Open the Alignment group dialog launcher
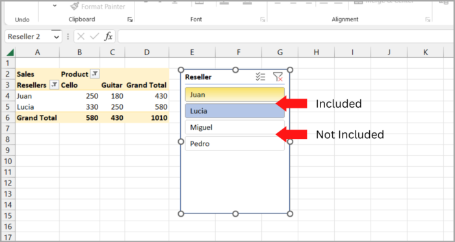455x242 pixels. (428, 19)
